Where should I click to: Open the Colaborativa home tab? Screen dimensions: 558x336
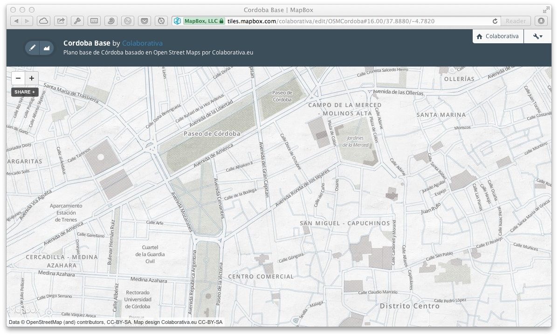[497, 36]
